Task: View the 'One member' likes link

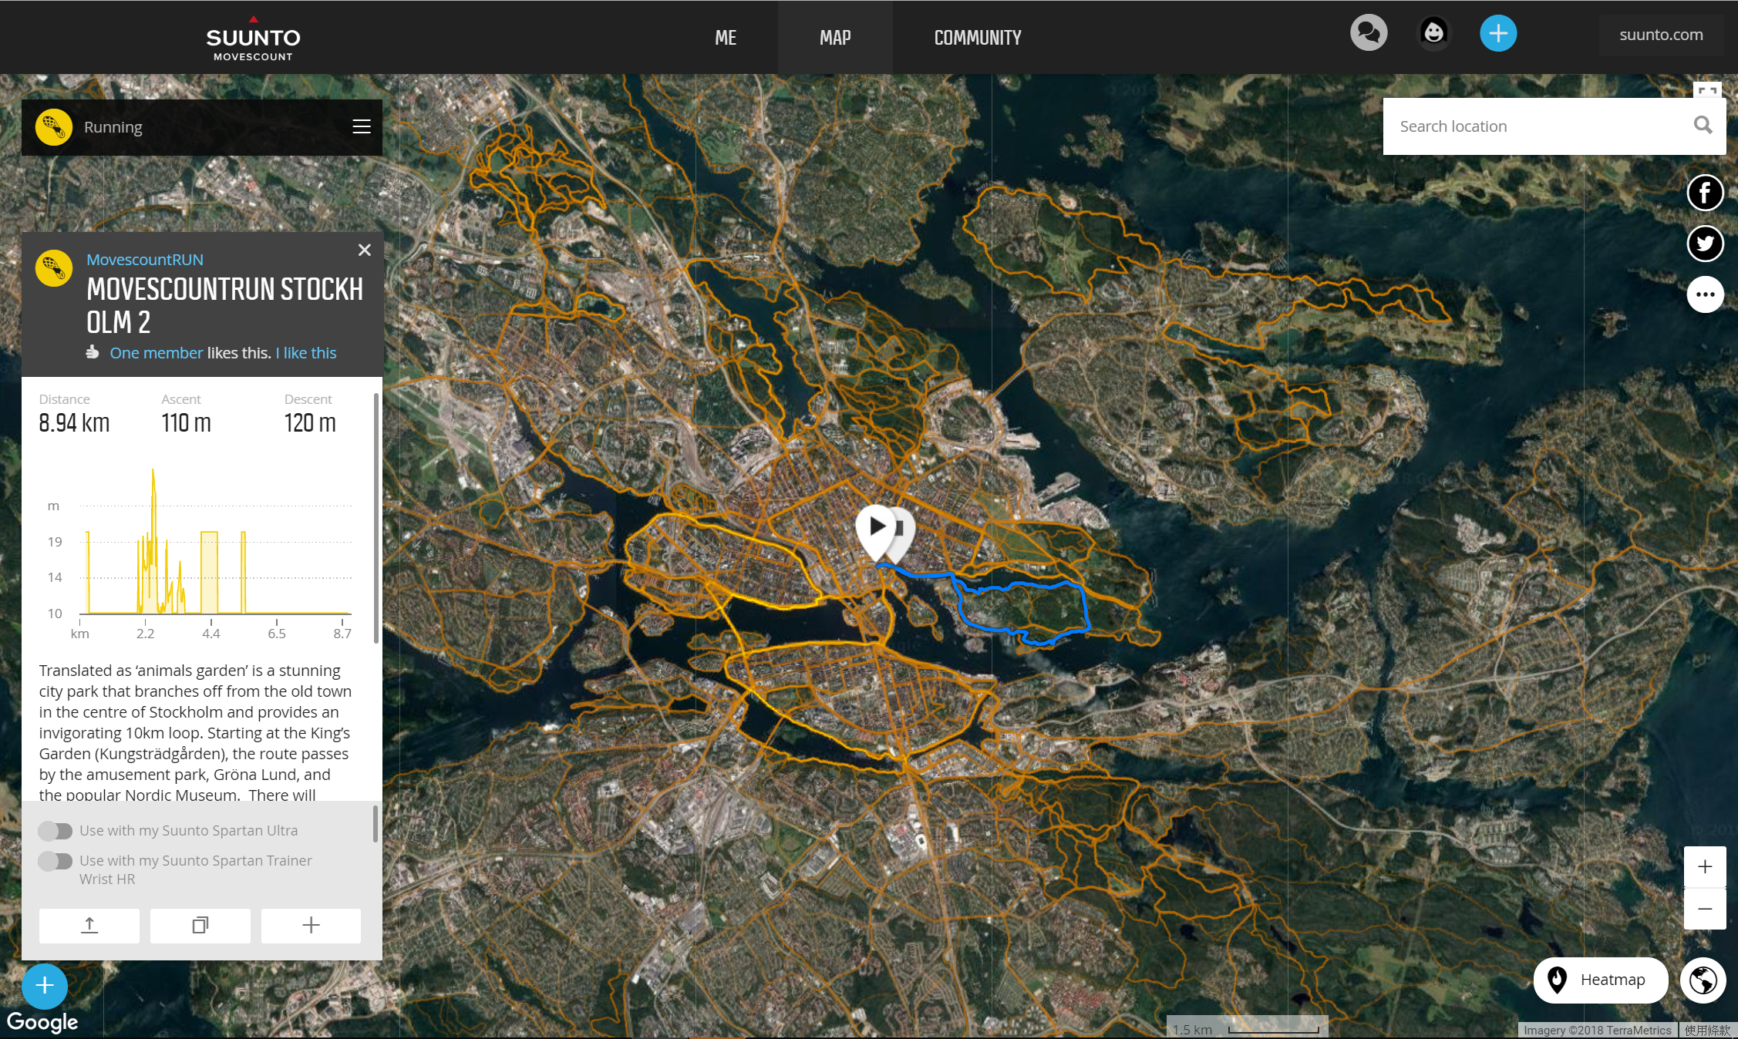Action: click(157, 353)
